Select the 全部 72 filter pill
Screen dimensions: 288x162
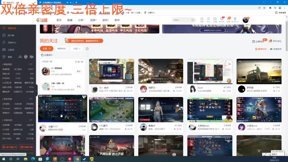pyautogui.click(x=47, y=49)
